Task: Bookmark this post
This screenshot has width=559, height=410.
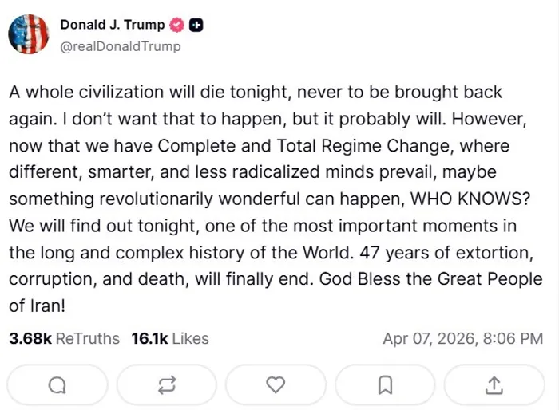Action: [385, 384]
